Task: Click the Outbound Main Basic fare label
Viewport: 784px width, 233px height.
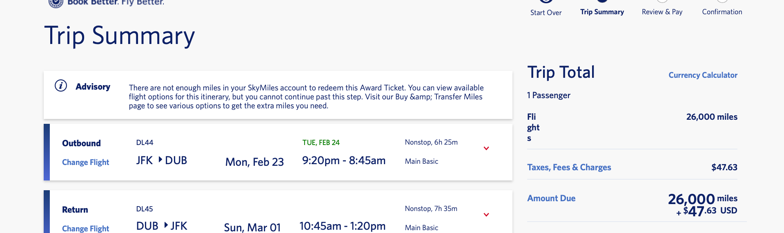Action: tap(421, 161)
